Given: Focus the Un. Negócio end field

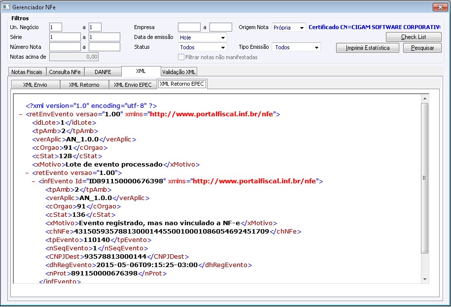Looking at the screenshot, I should click(95, 27).
